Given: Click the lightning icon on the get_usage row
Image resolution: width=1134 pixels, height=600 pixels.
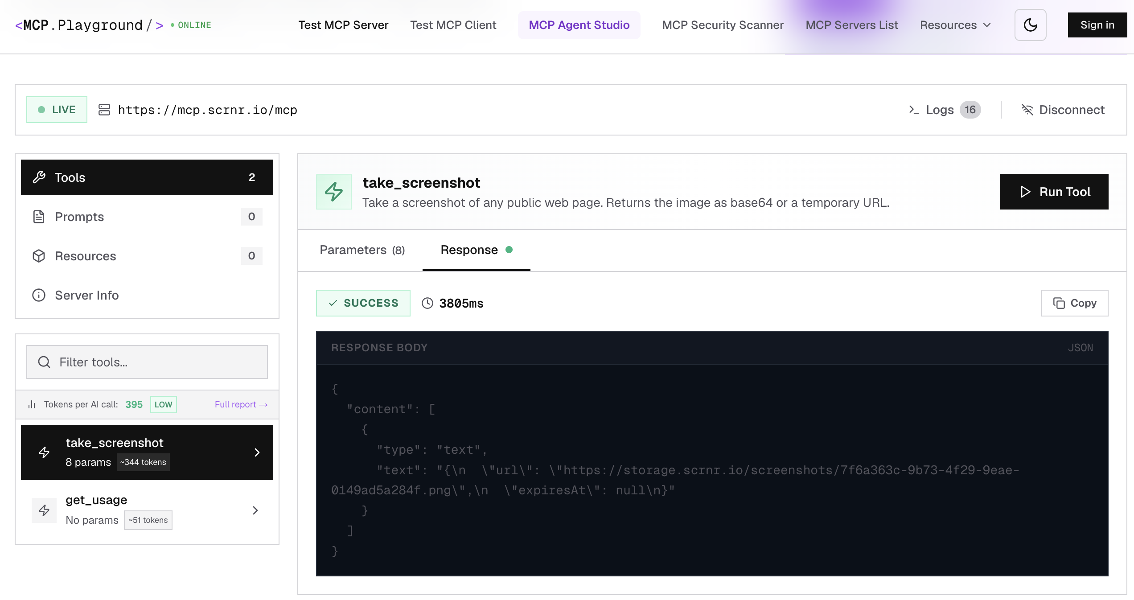Looking at the screenshot, I should (44, 510).
